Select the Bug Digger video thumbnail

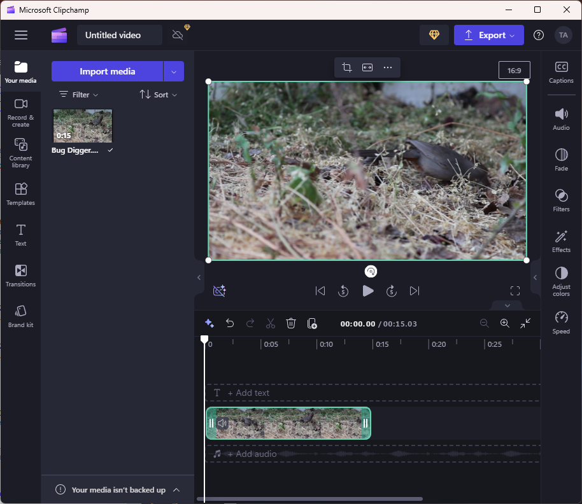tap(83, 125)
